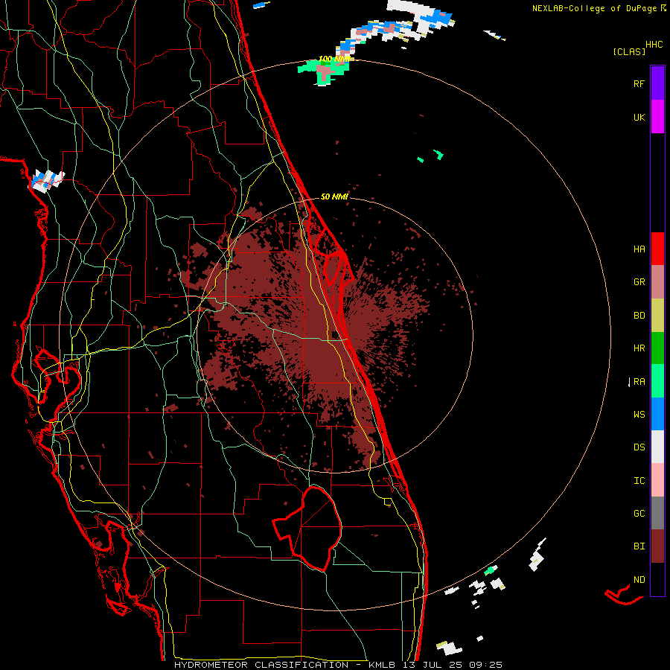Click the HHC product label
670x670 pixels.
654,45
